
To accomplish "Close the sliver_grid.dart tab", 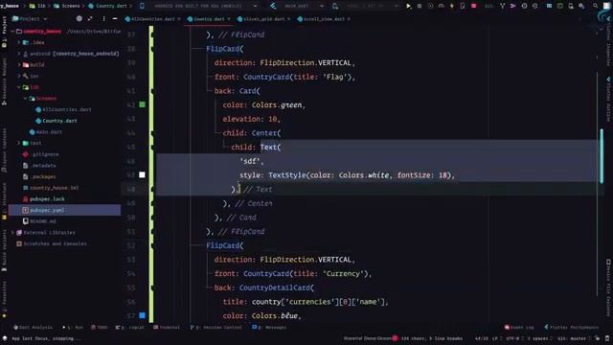I will tap(289, 19).
